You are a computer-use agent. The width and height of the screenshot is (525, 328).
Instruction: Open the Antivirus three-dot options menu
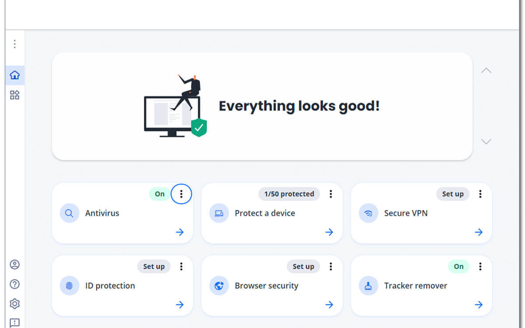(x=181, y=194)
